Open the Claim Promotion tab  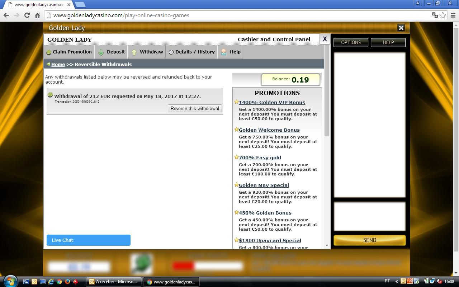tap(69, 52)
